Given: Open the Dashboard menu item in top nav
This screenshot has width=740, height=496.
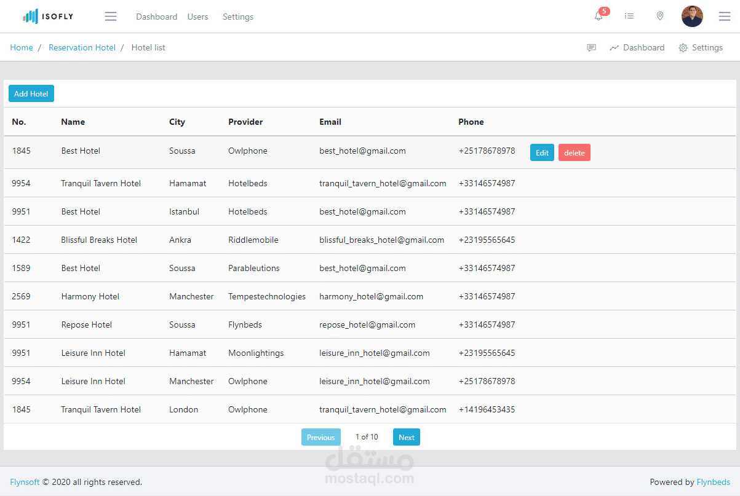Looking at the screenshot, I should pyautogui.click(x=156, y=17).
